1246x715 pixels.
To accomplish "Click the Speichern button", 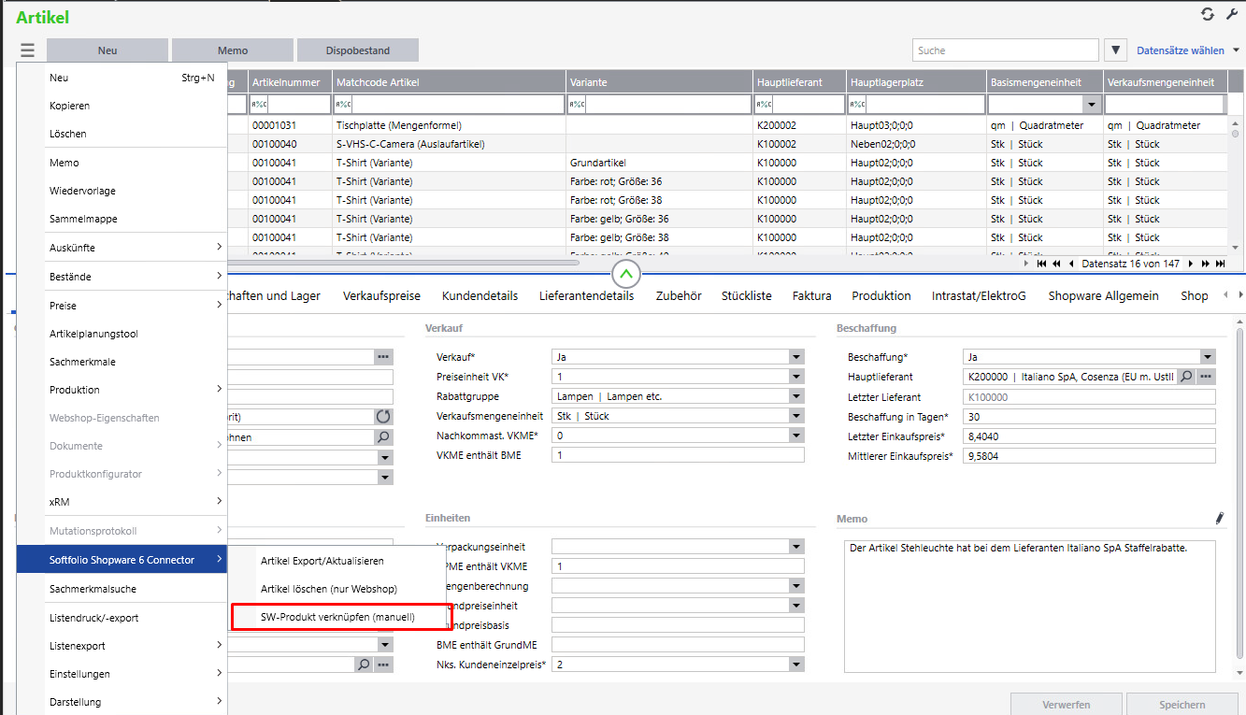I will tap(1182, 705).
